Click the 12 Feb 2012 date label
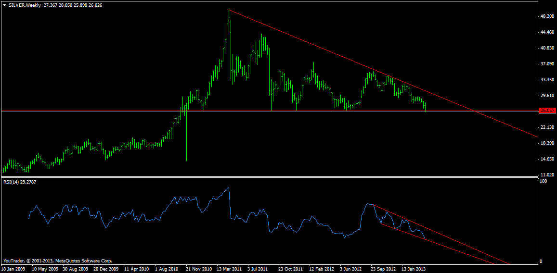Screen dimensions: 557x273 (x=321, y=269)
